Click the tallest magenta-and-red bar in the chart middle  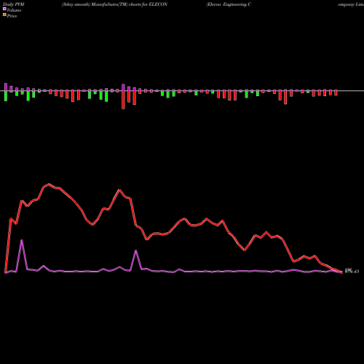click(x=123, y=96)
